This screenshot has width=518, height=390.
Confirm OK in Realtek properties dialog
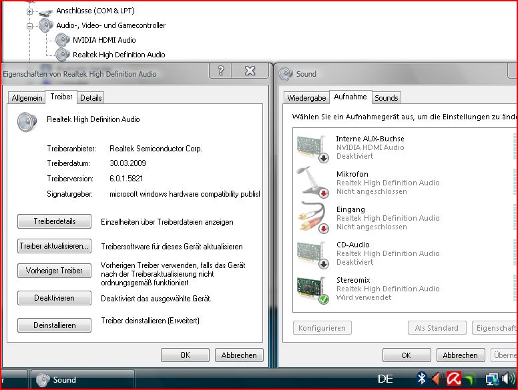click(186, 355)
